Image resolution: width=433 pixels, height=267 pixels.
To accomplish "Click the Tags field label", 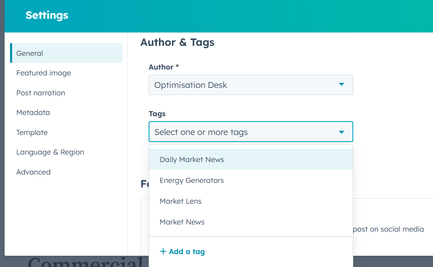I will coord(157,114).
